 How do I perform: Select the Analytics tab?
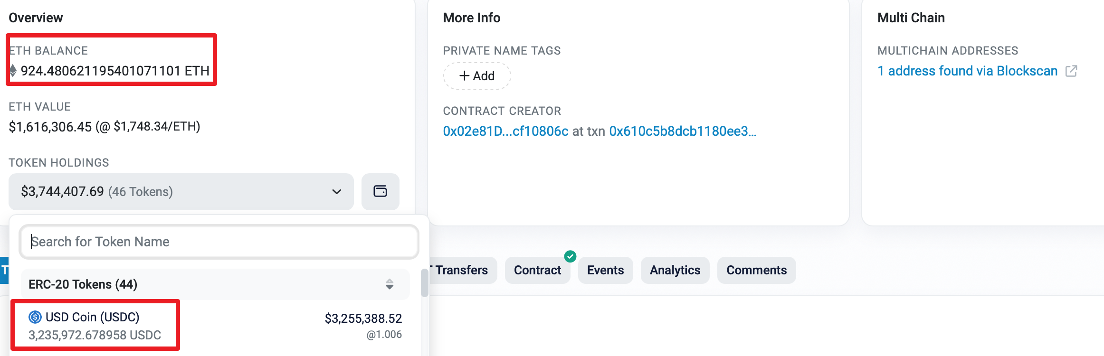point(675,270)
